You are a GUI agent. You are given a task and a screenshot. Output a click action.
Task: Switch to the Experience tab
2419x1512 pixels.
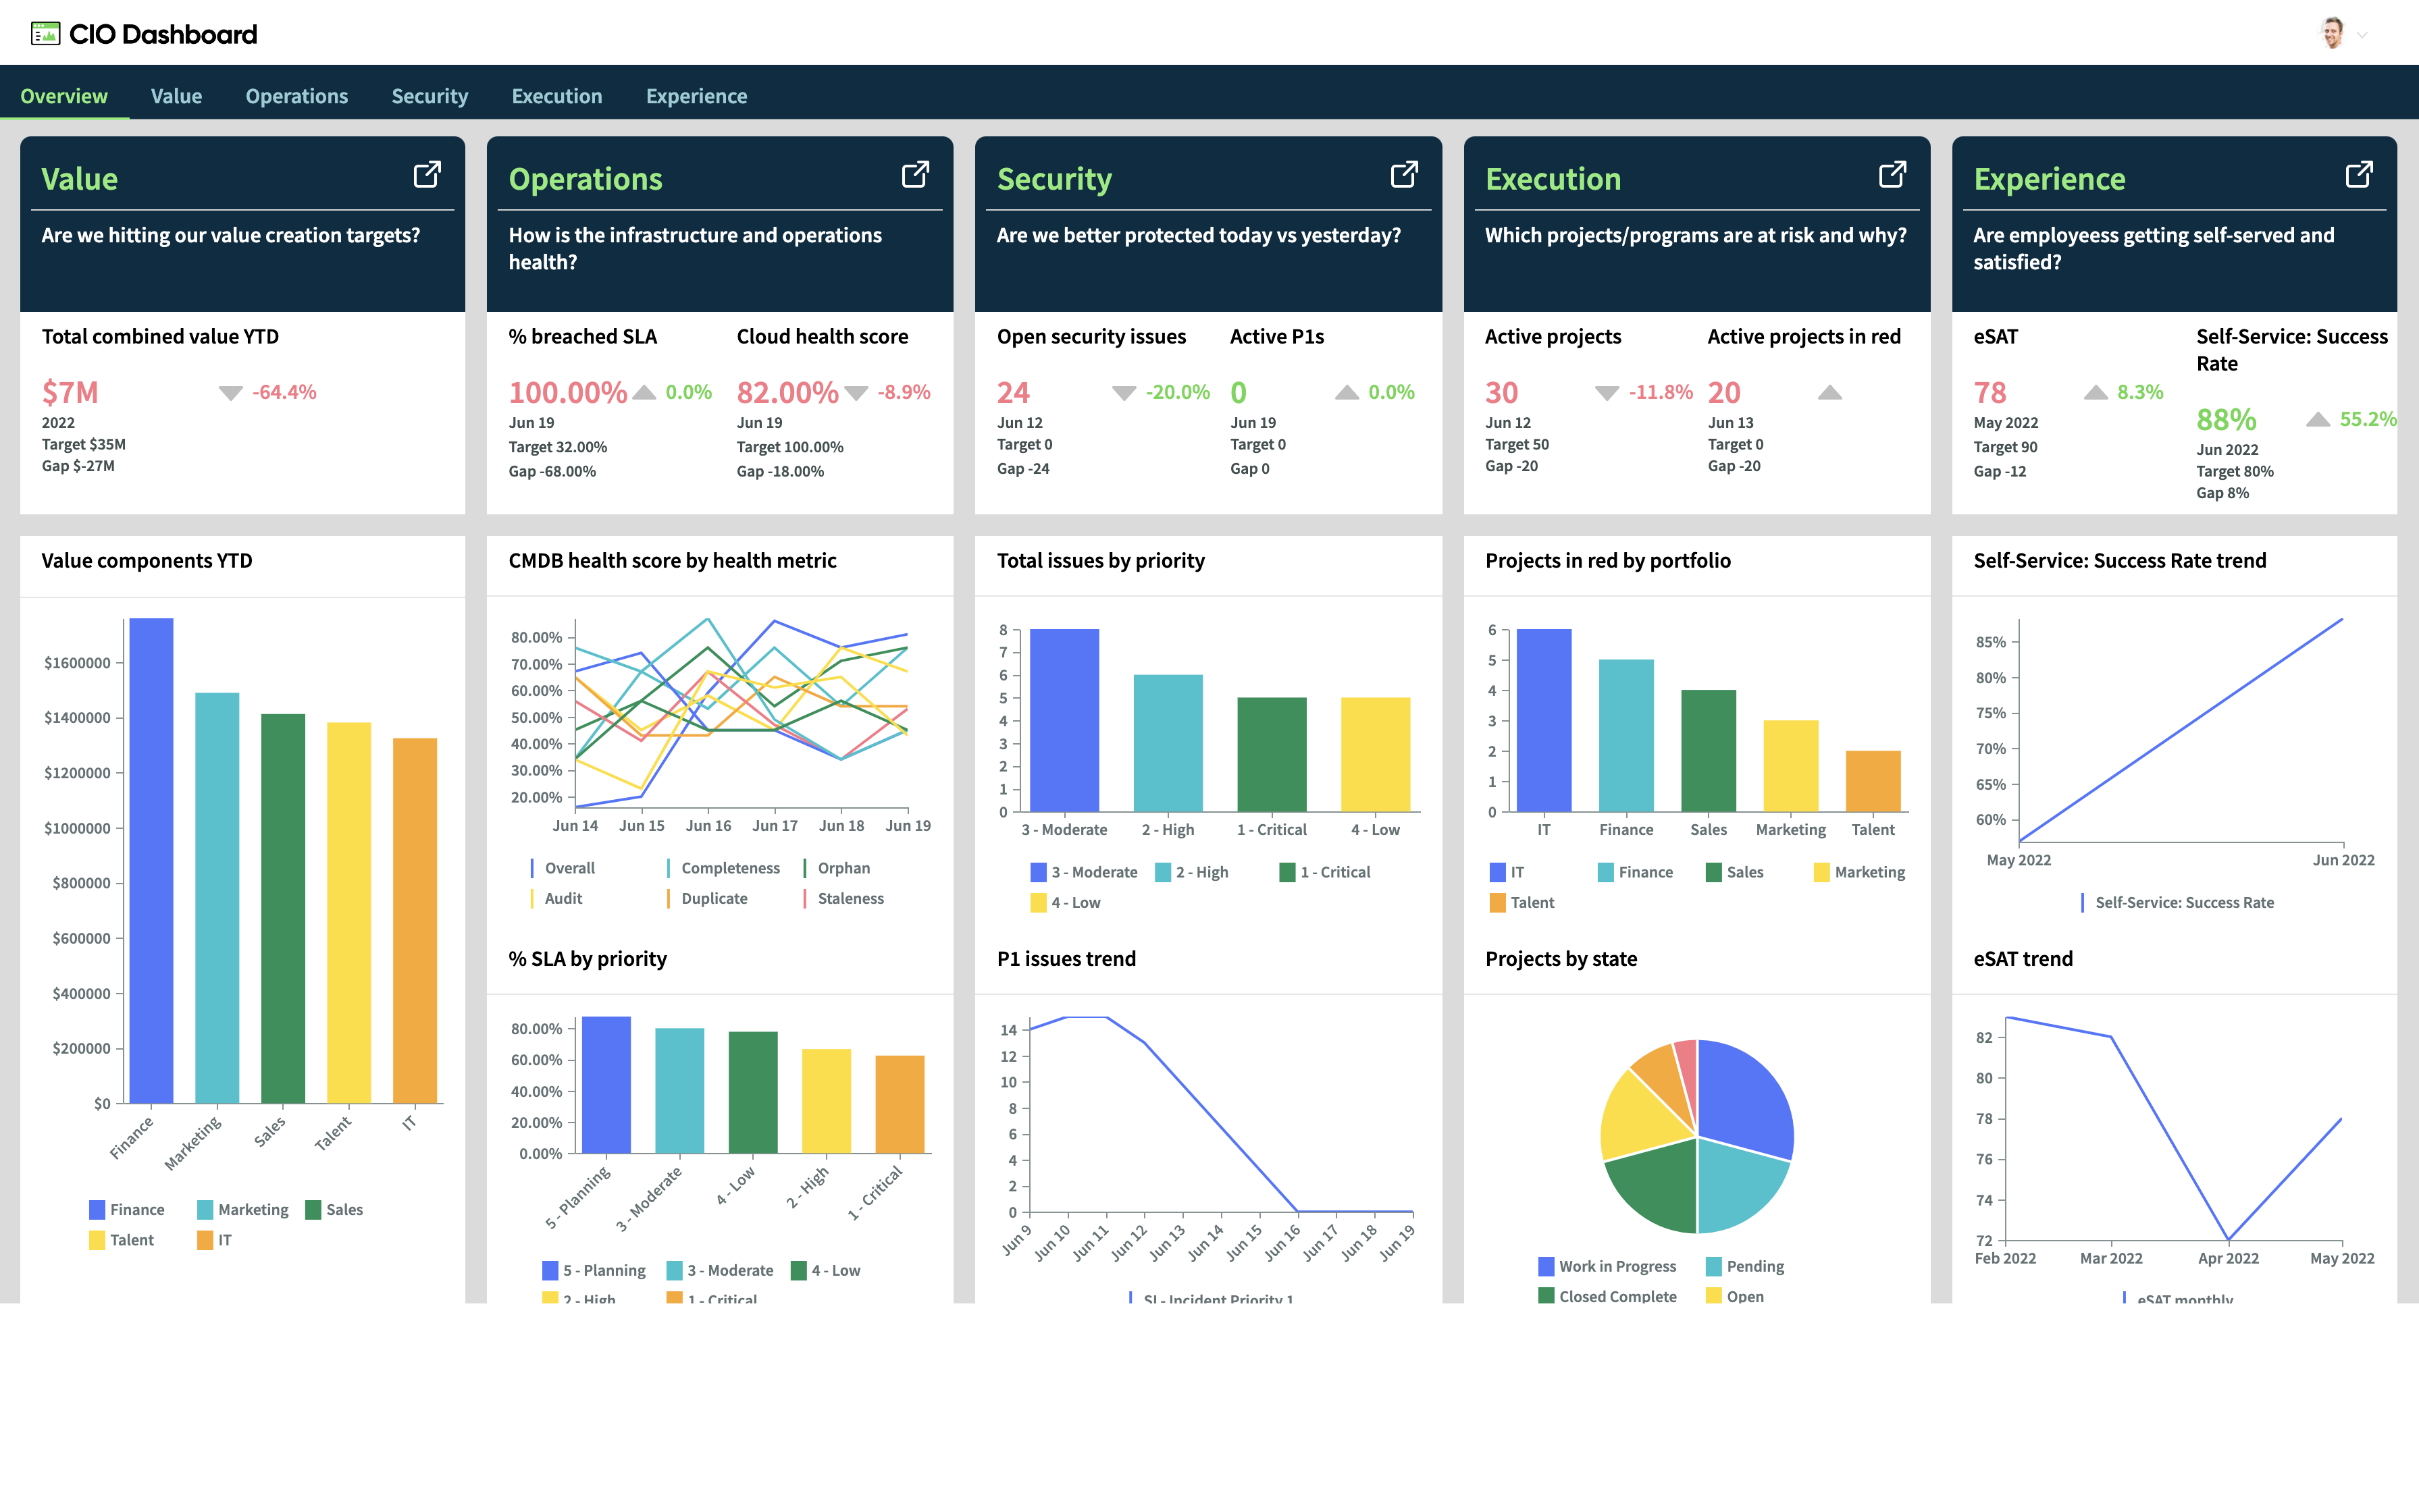[x=696, y=96]
